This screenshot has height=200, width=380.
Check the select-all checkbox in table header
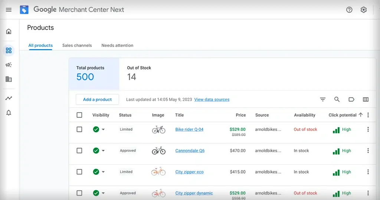click(x=79, y=115)
